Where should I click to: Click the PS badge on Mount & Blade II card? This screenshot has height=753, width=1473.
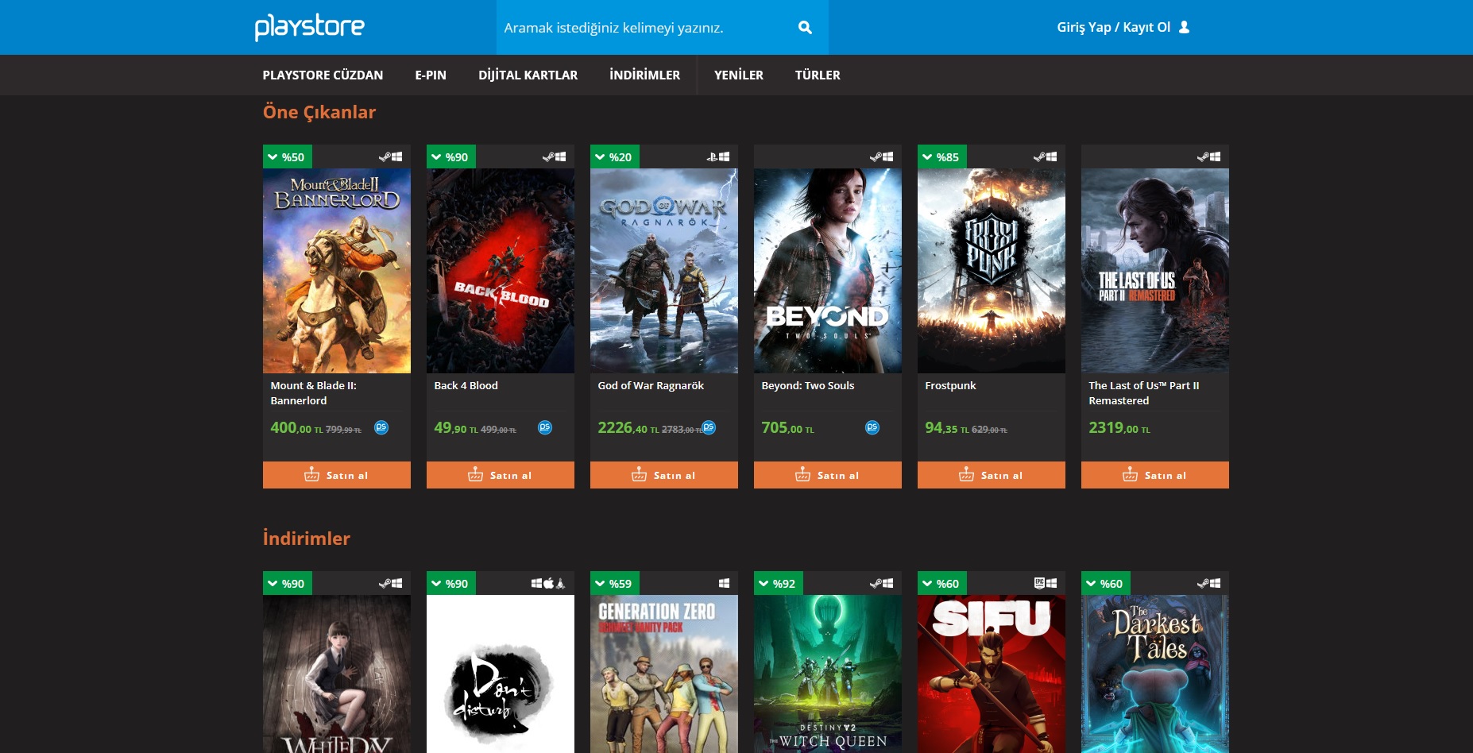point(381,427)
